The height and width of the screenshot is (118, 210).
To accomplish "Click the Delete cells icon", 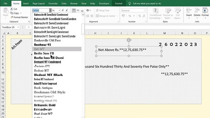I will pos(197,13).
